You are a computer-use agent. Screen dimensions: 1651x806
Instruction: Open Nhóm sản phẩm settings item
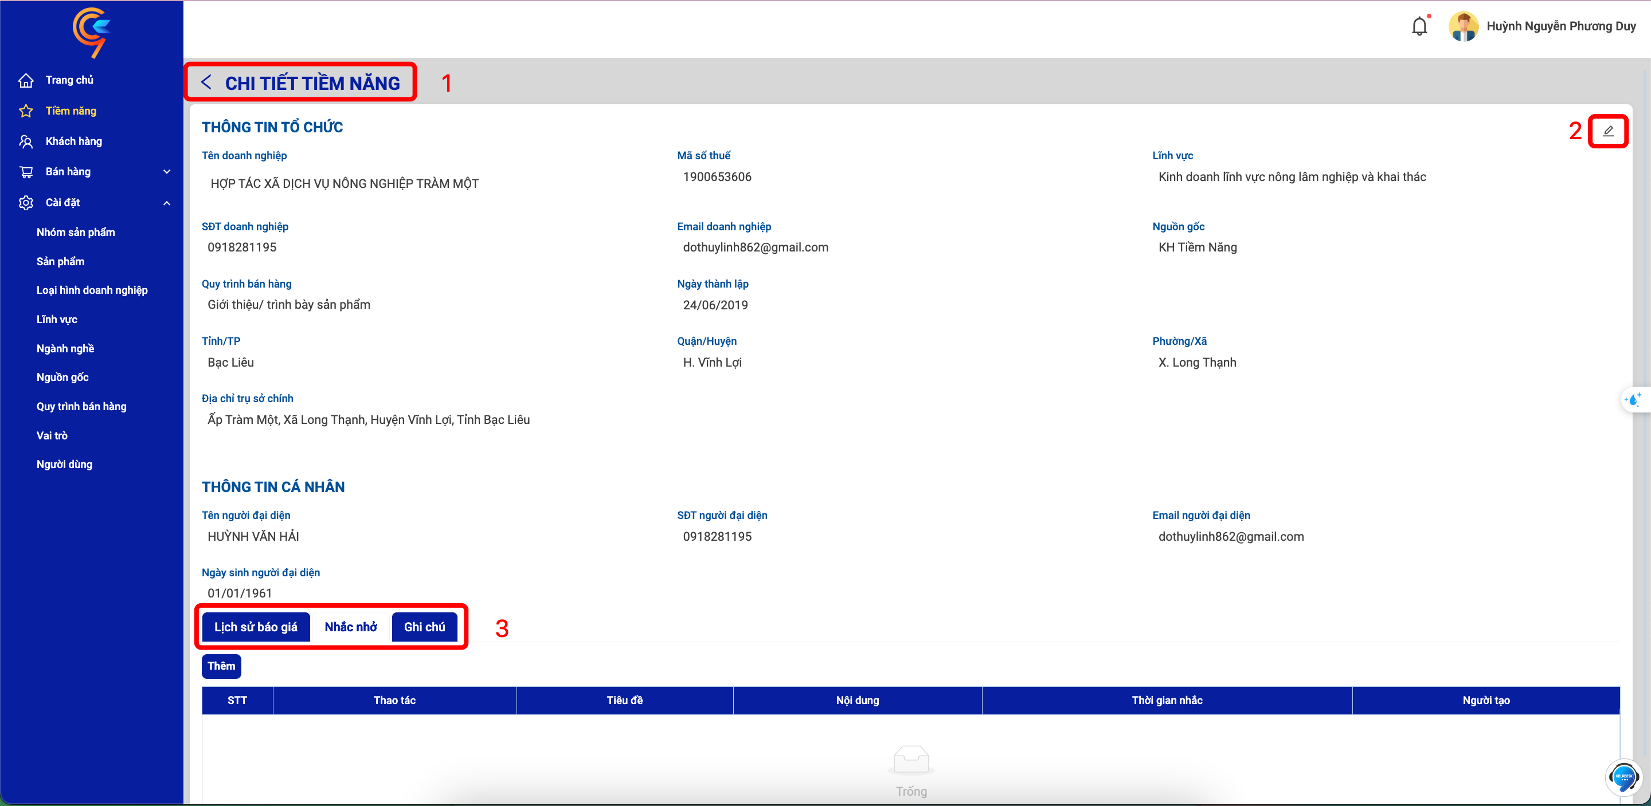pyautogui.click(x=76, y=232)
